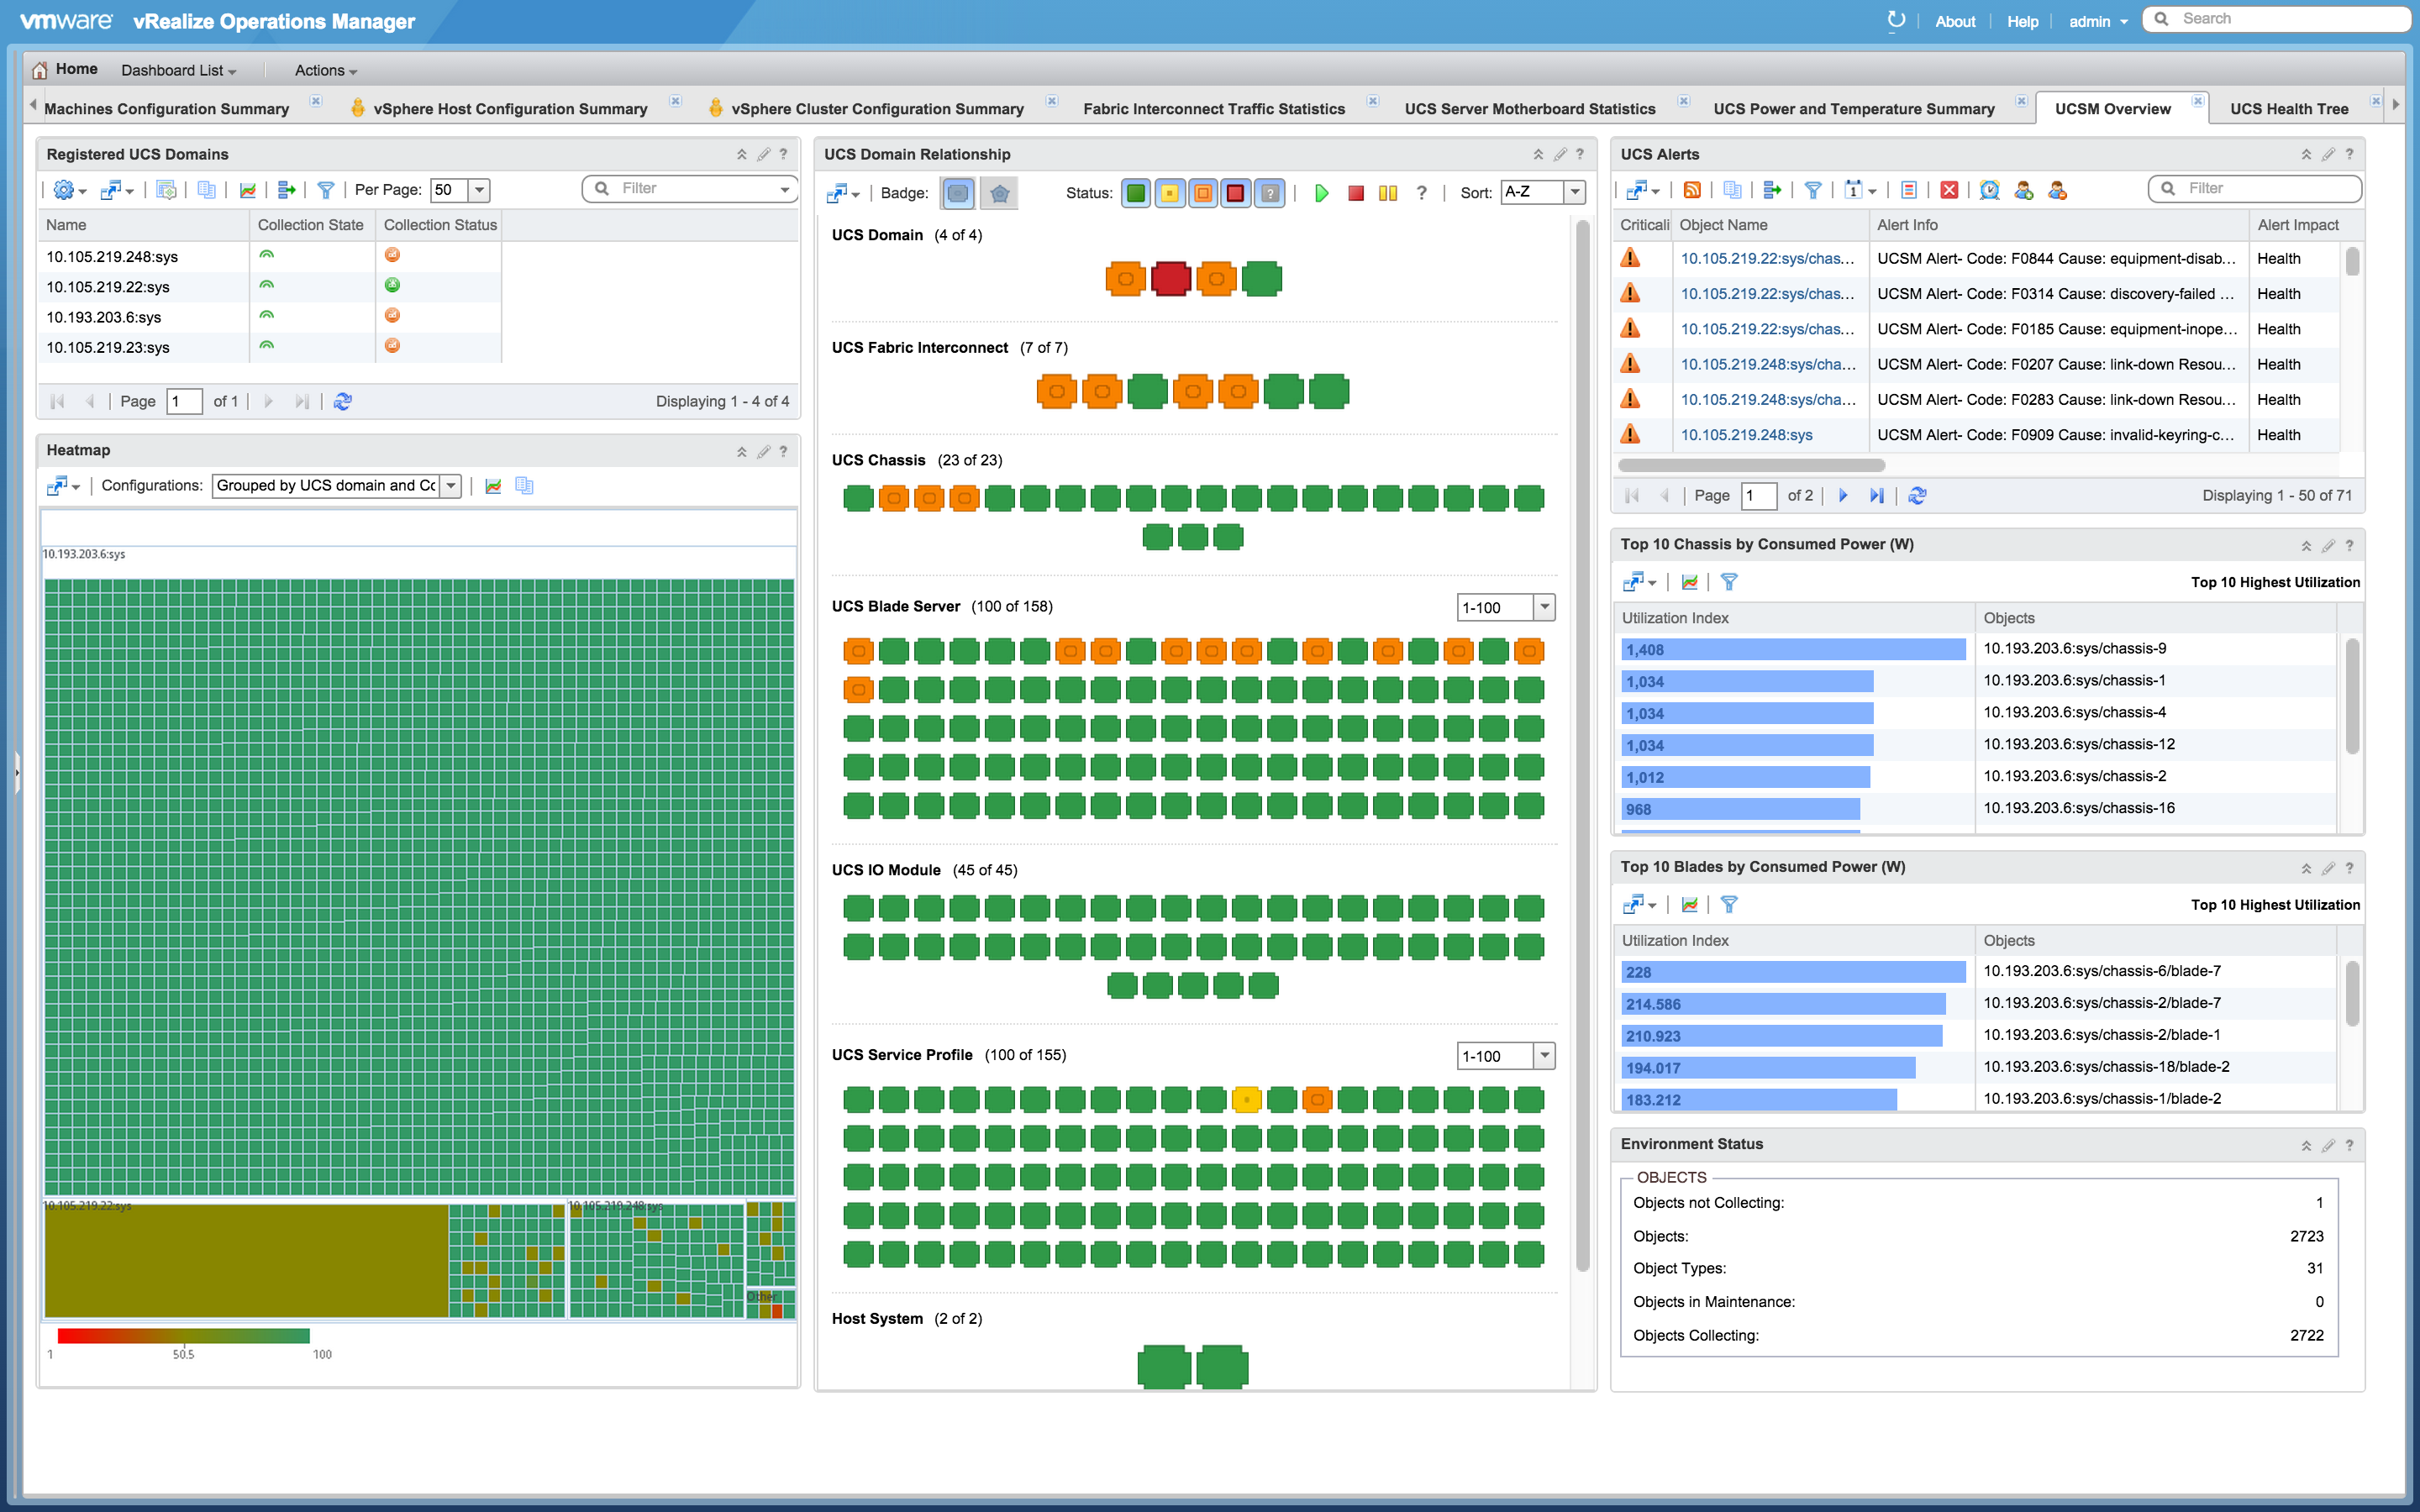Viewport: 2420px width, 1512px height.
Task: Open the 10.105.219.248:sys alert object link
Action: click(x=1746, y=435)
